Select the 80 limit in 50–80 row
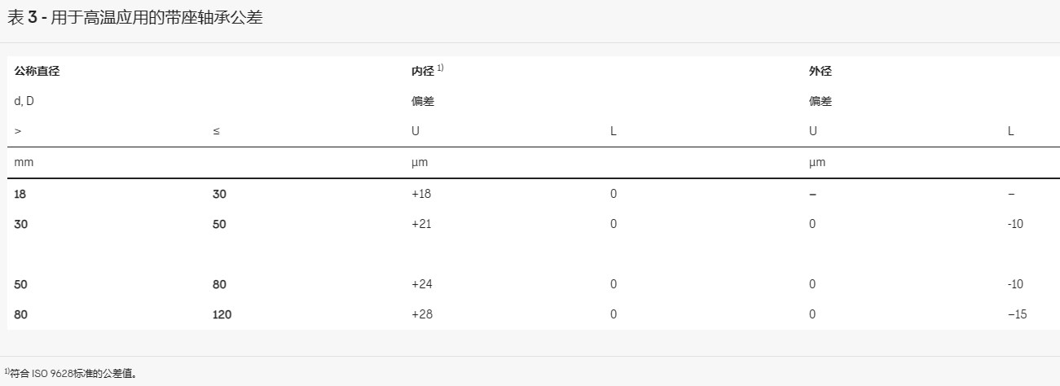Screen dimensions: 1060x386 [x=220, y=284]
